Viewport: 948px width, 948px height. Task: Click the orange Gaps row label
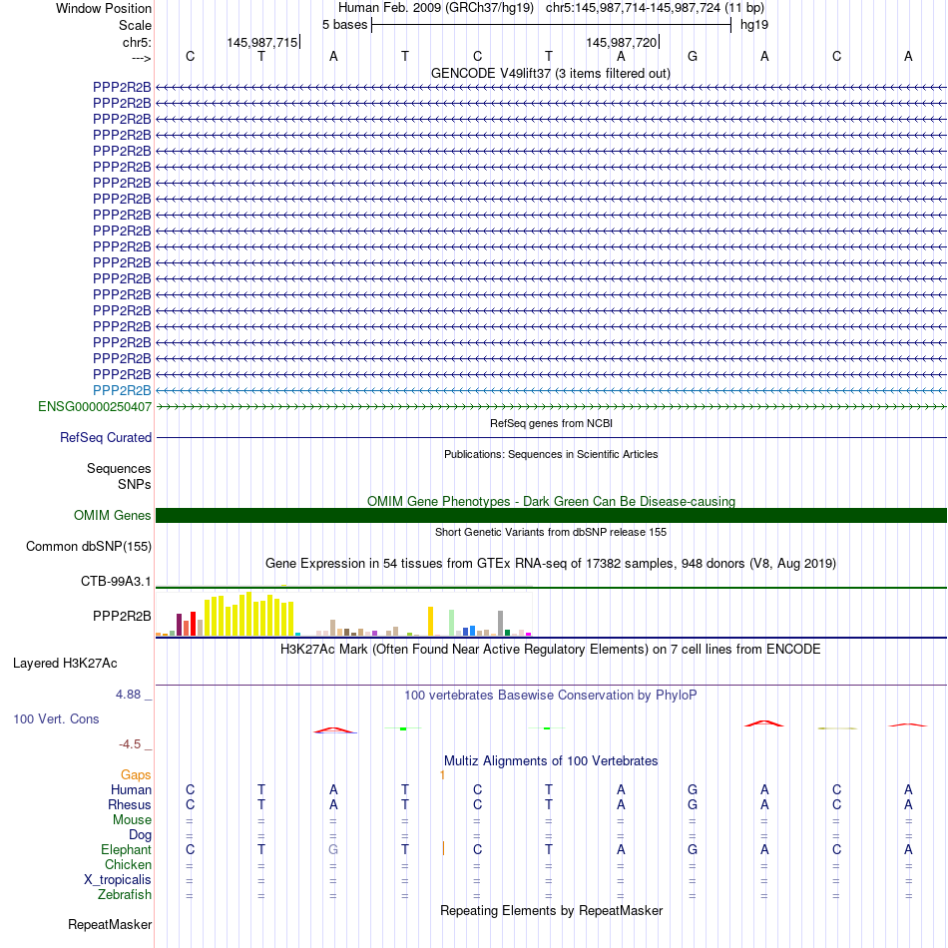(136, 775)
